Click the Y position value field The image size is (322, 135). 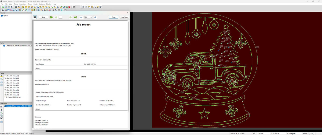point(279,133)
